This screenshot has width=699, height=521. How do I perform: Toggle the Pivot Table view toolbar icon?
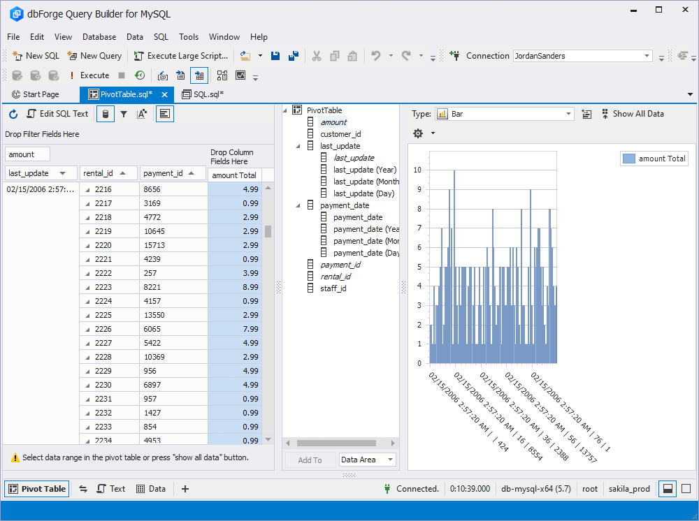point(199,75)
